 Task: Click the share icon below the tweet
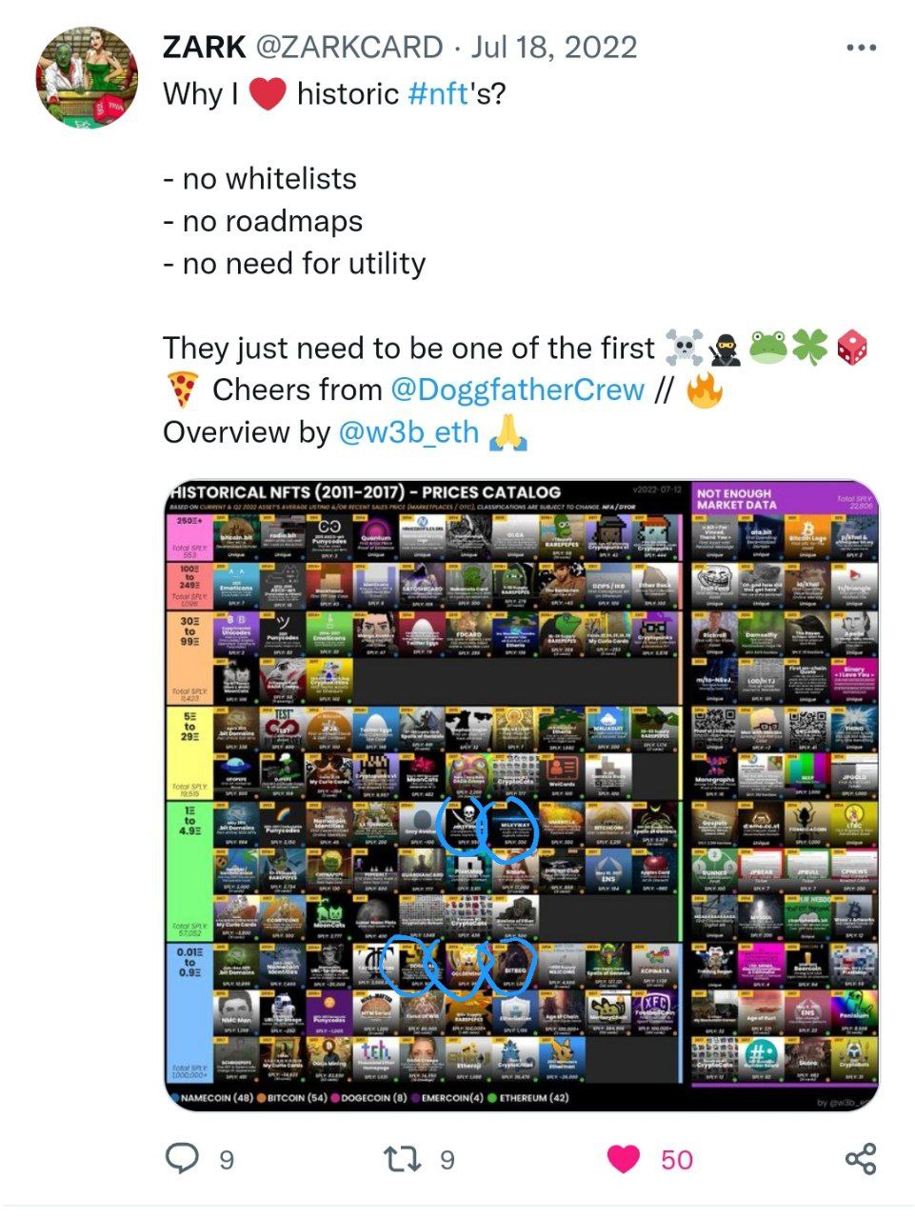point(861,1159)
